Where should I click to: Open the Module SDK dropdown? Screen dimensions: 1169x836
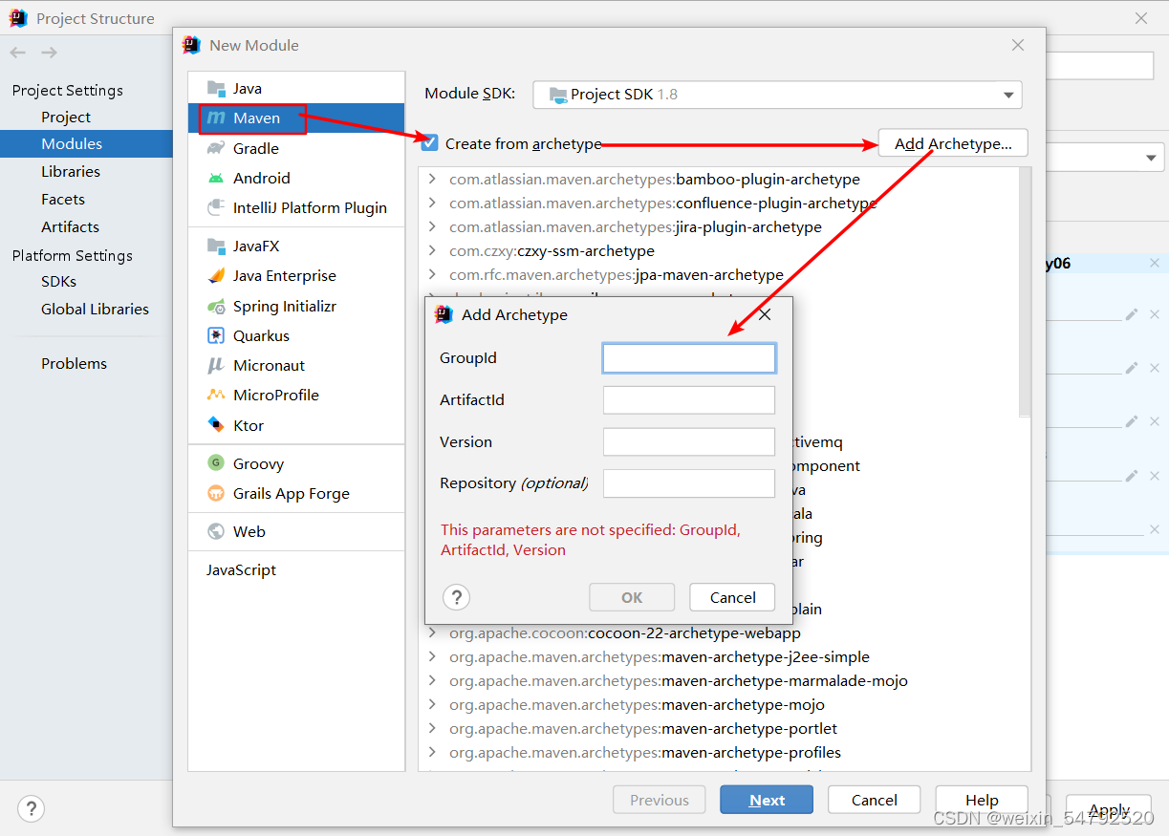[777, 95]
